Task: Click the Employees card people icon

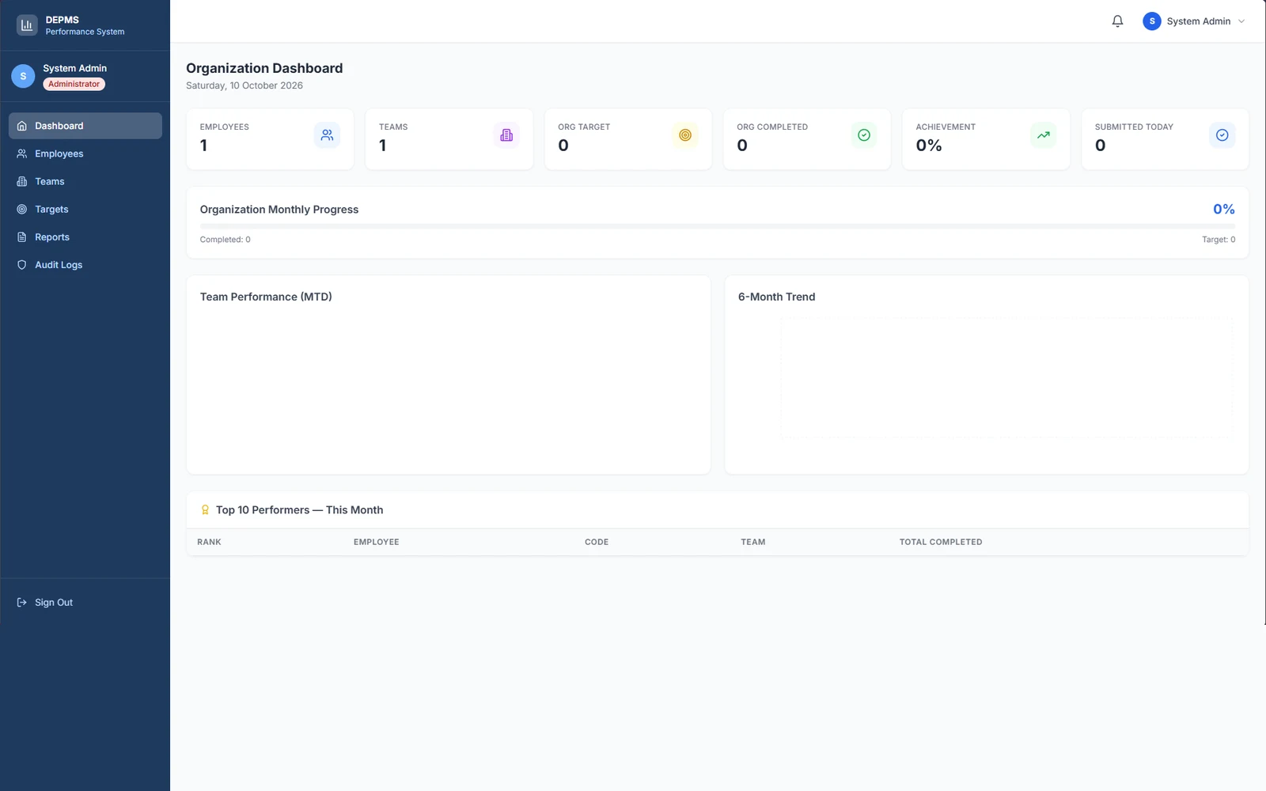Action: (x=327, y=135)
